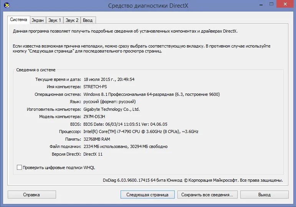Viewport: 296px width, 207px height.
Task: Click the Данная программа позволяет description line
Action: click(125, 31)
